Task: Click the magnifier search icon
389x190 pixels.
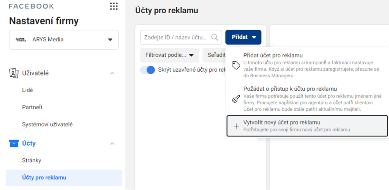Action: (215, 37)
